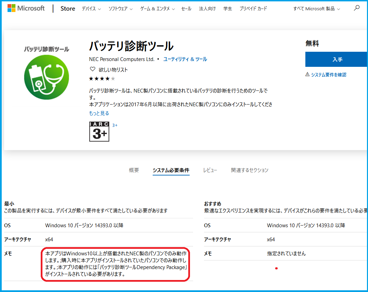Expand the ゲーム & エンタメ menu
368x292 pixels.
click(x=157, y=9)
